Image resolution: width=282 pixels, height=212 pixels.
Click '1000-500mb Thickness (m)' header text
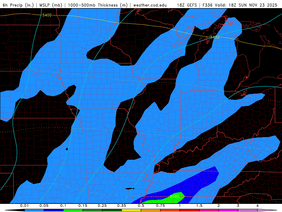tap(98, 5)
